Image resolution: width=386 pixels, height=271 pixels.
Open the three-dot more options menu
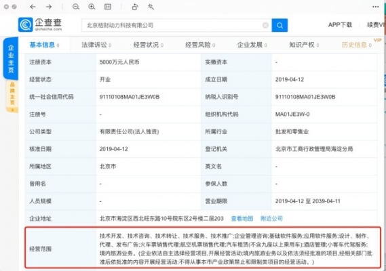point(376,7)
